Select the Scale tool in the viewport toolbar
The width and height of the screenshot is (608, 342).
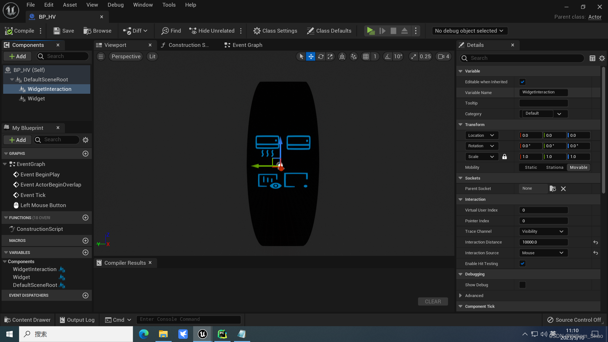330,56
